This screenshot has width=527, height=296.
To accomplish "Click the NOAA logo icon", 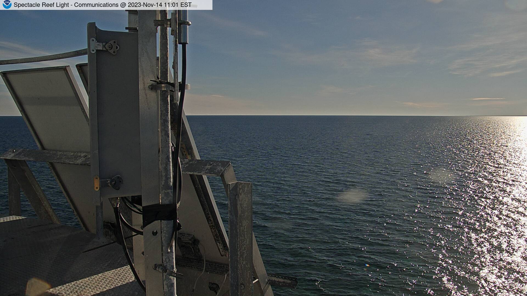I will tap(7, 5).
